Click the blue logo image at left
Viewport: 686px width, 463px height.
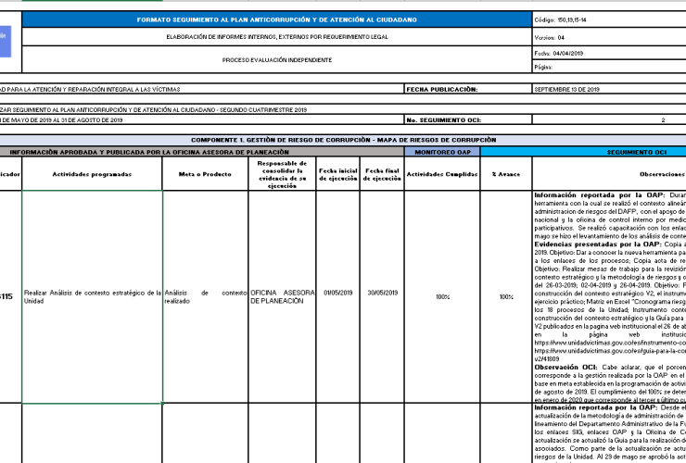[3, 37]
